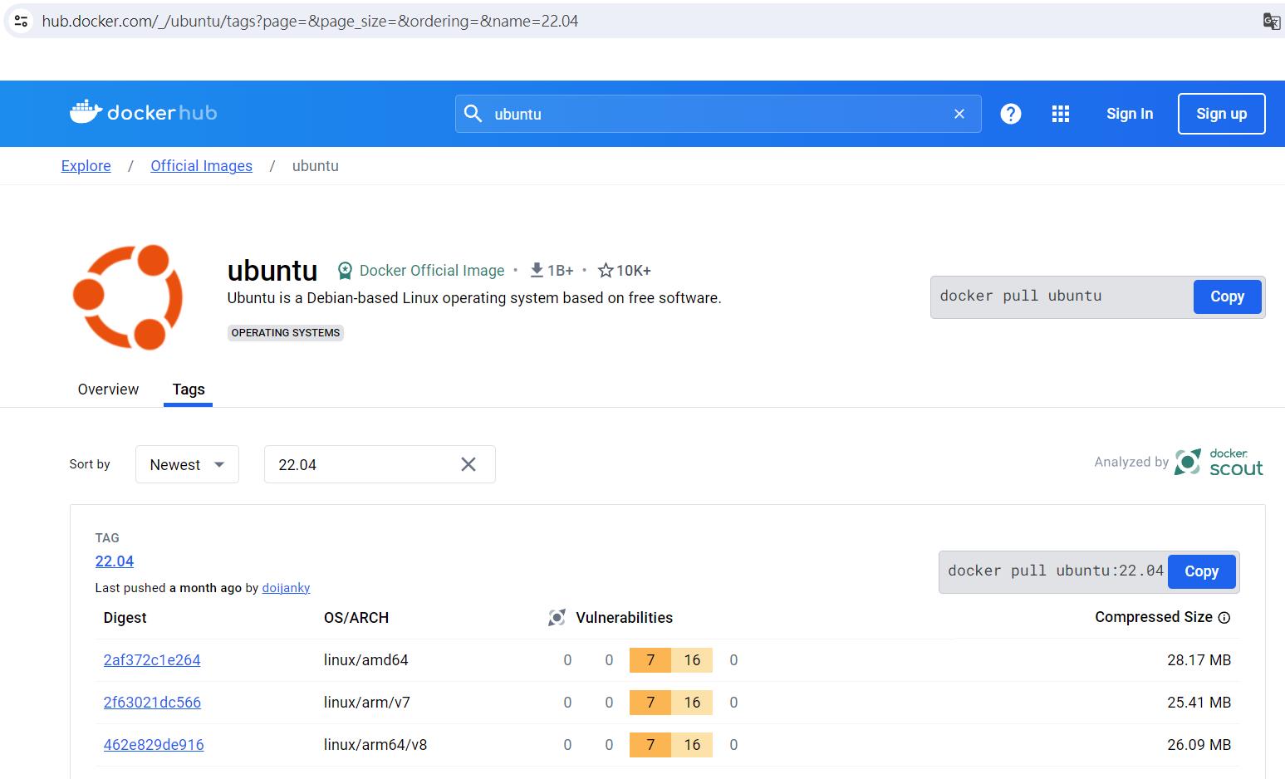Click the Docker Official Image badge icon
1285x779 pixels.
coord(345,271)
